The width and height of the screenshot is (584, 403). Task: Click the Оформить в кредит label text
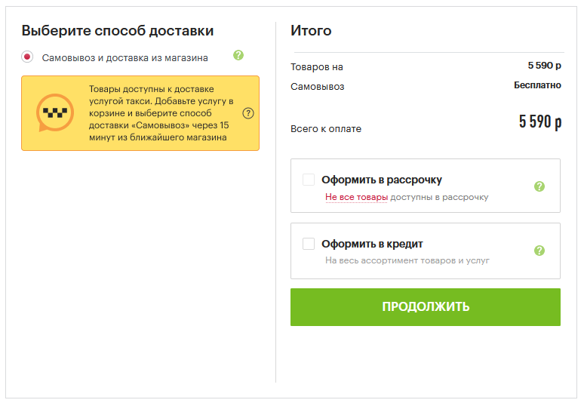point(372,244)
